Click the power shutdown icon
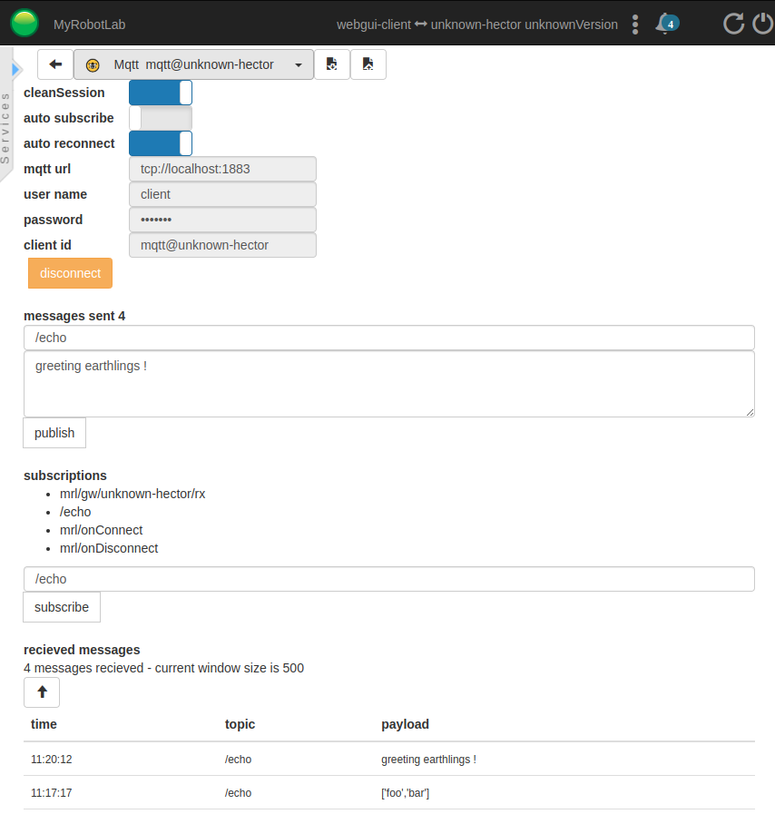 (763, 24)
